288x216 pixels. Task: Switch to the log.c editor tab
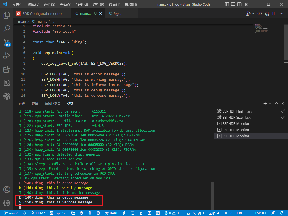point(117,13)
